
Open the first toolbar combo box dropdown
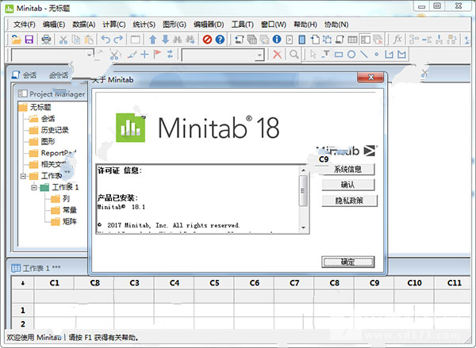[89, 55]
